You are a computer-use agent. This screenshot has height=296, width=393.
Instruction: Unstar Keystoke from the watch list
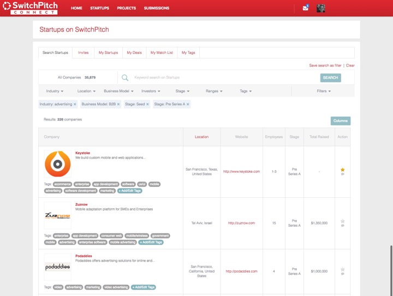point(343,170)
